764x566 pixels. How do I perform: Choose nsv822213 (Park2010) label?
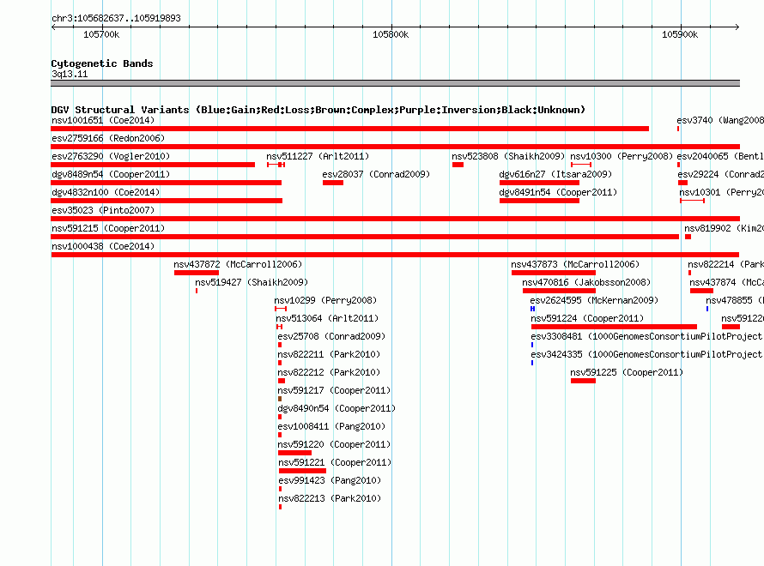(330, 498)
